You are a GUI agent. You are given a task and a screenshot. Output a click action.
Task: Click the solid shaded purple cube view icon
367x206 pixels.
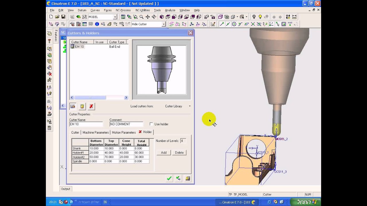[162, 17]
